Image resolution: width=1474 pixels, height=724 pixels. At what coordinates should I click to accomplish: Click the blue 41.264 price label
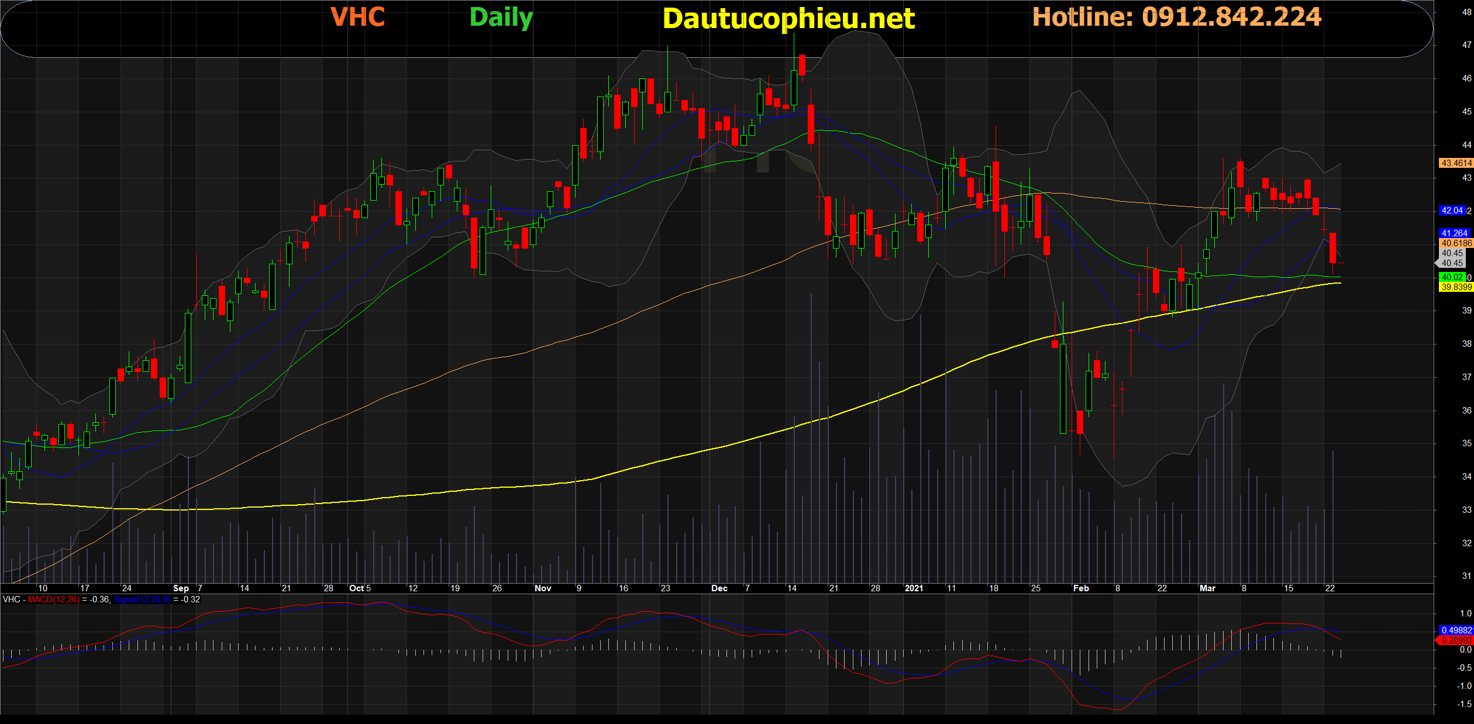click(1454, 233)
